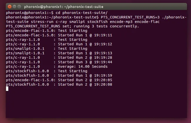Click encode-flac 'Test Starting' line
The height and width of the screenshot is (123, 191).
click(x=47, y=31)
